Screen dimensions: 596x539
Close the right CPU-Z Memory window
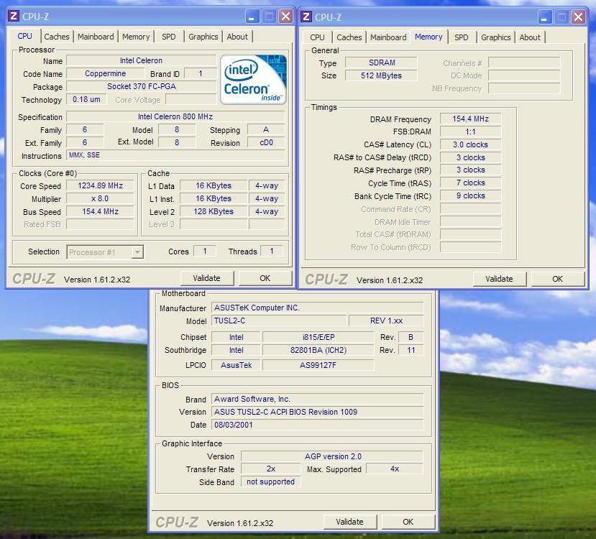point(579,17)
